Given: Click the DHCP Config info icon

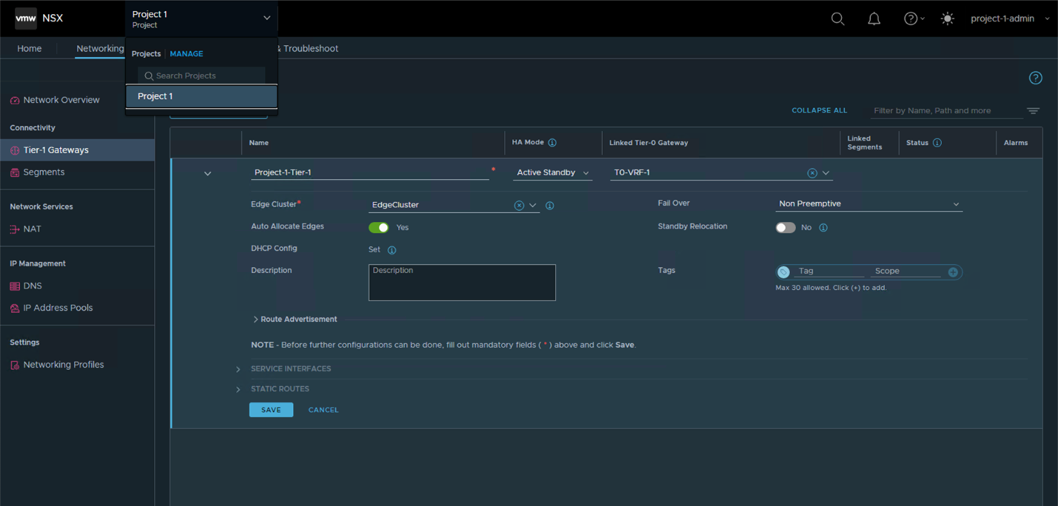Looking at the screenshot, I should point(392,250).
